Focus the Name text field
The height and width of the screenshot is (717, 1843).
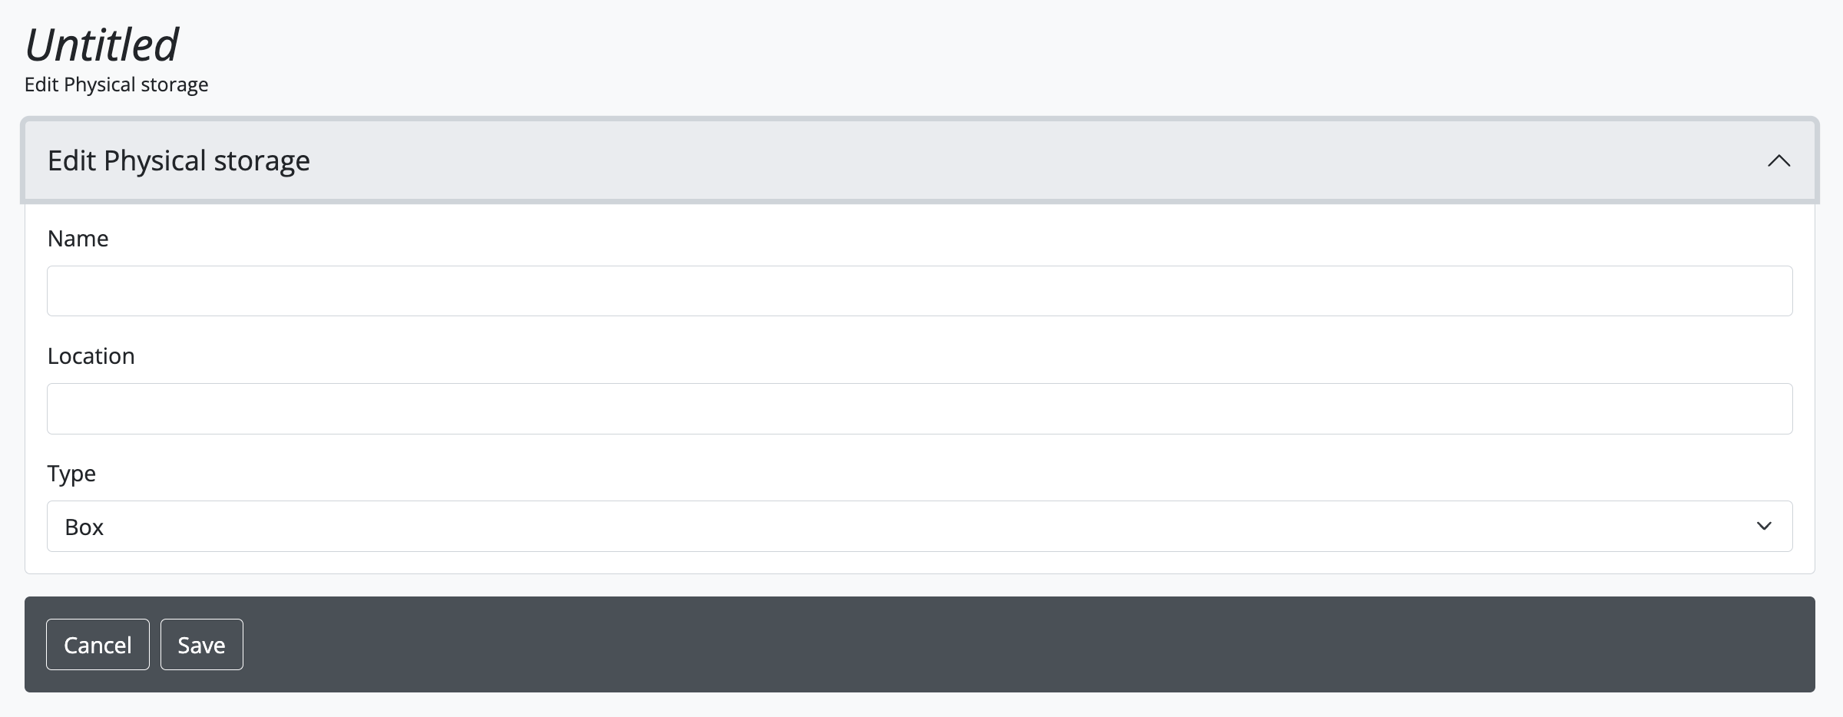[x=919, y=291]
